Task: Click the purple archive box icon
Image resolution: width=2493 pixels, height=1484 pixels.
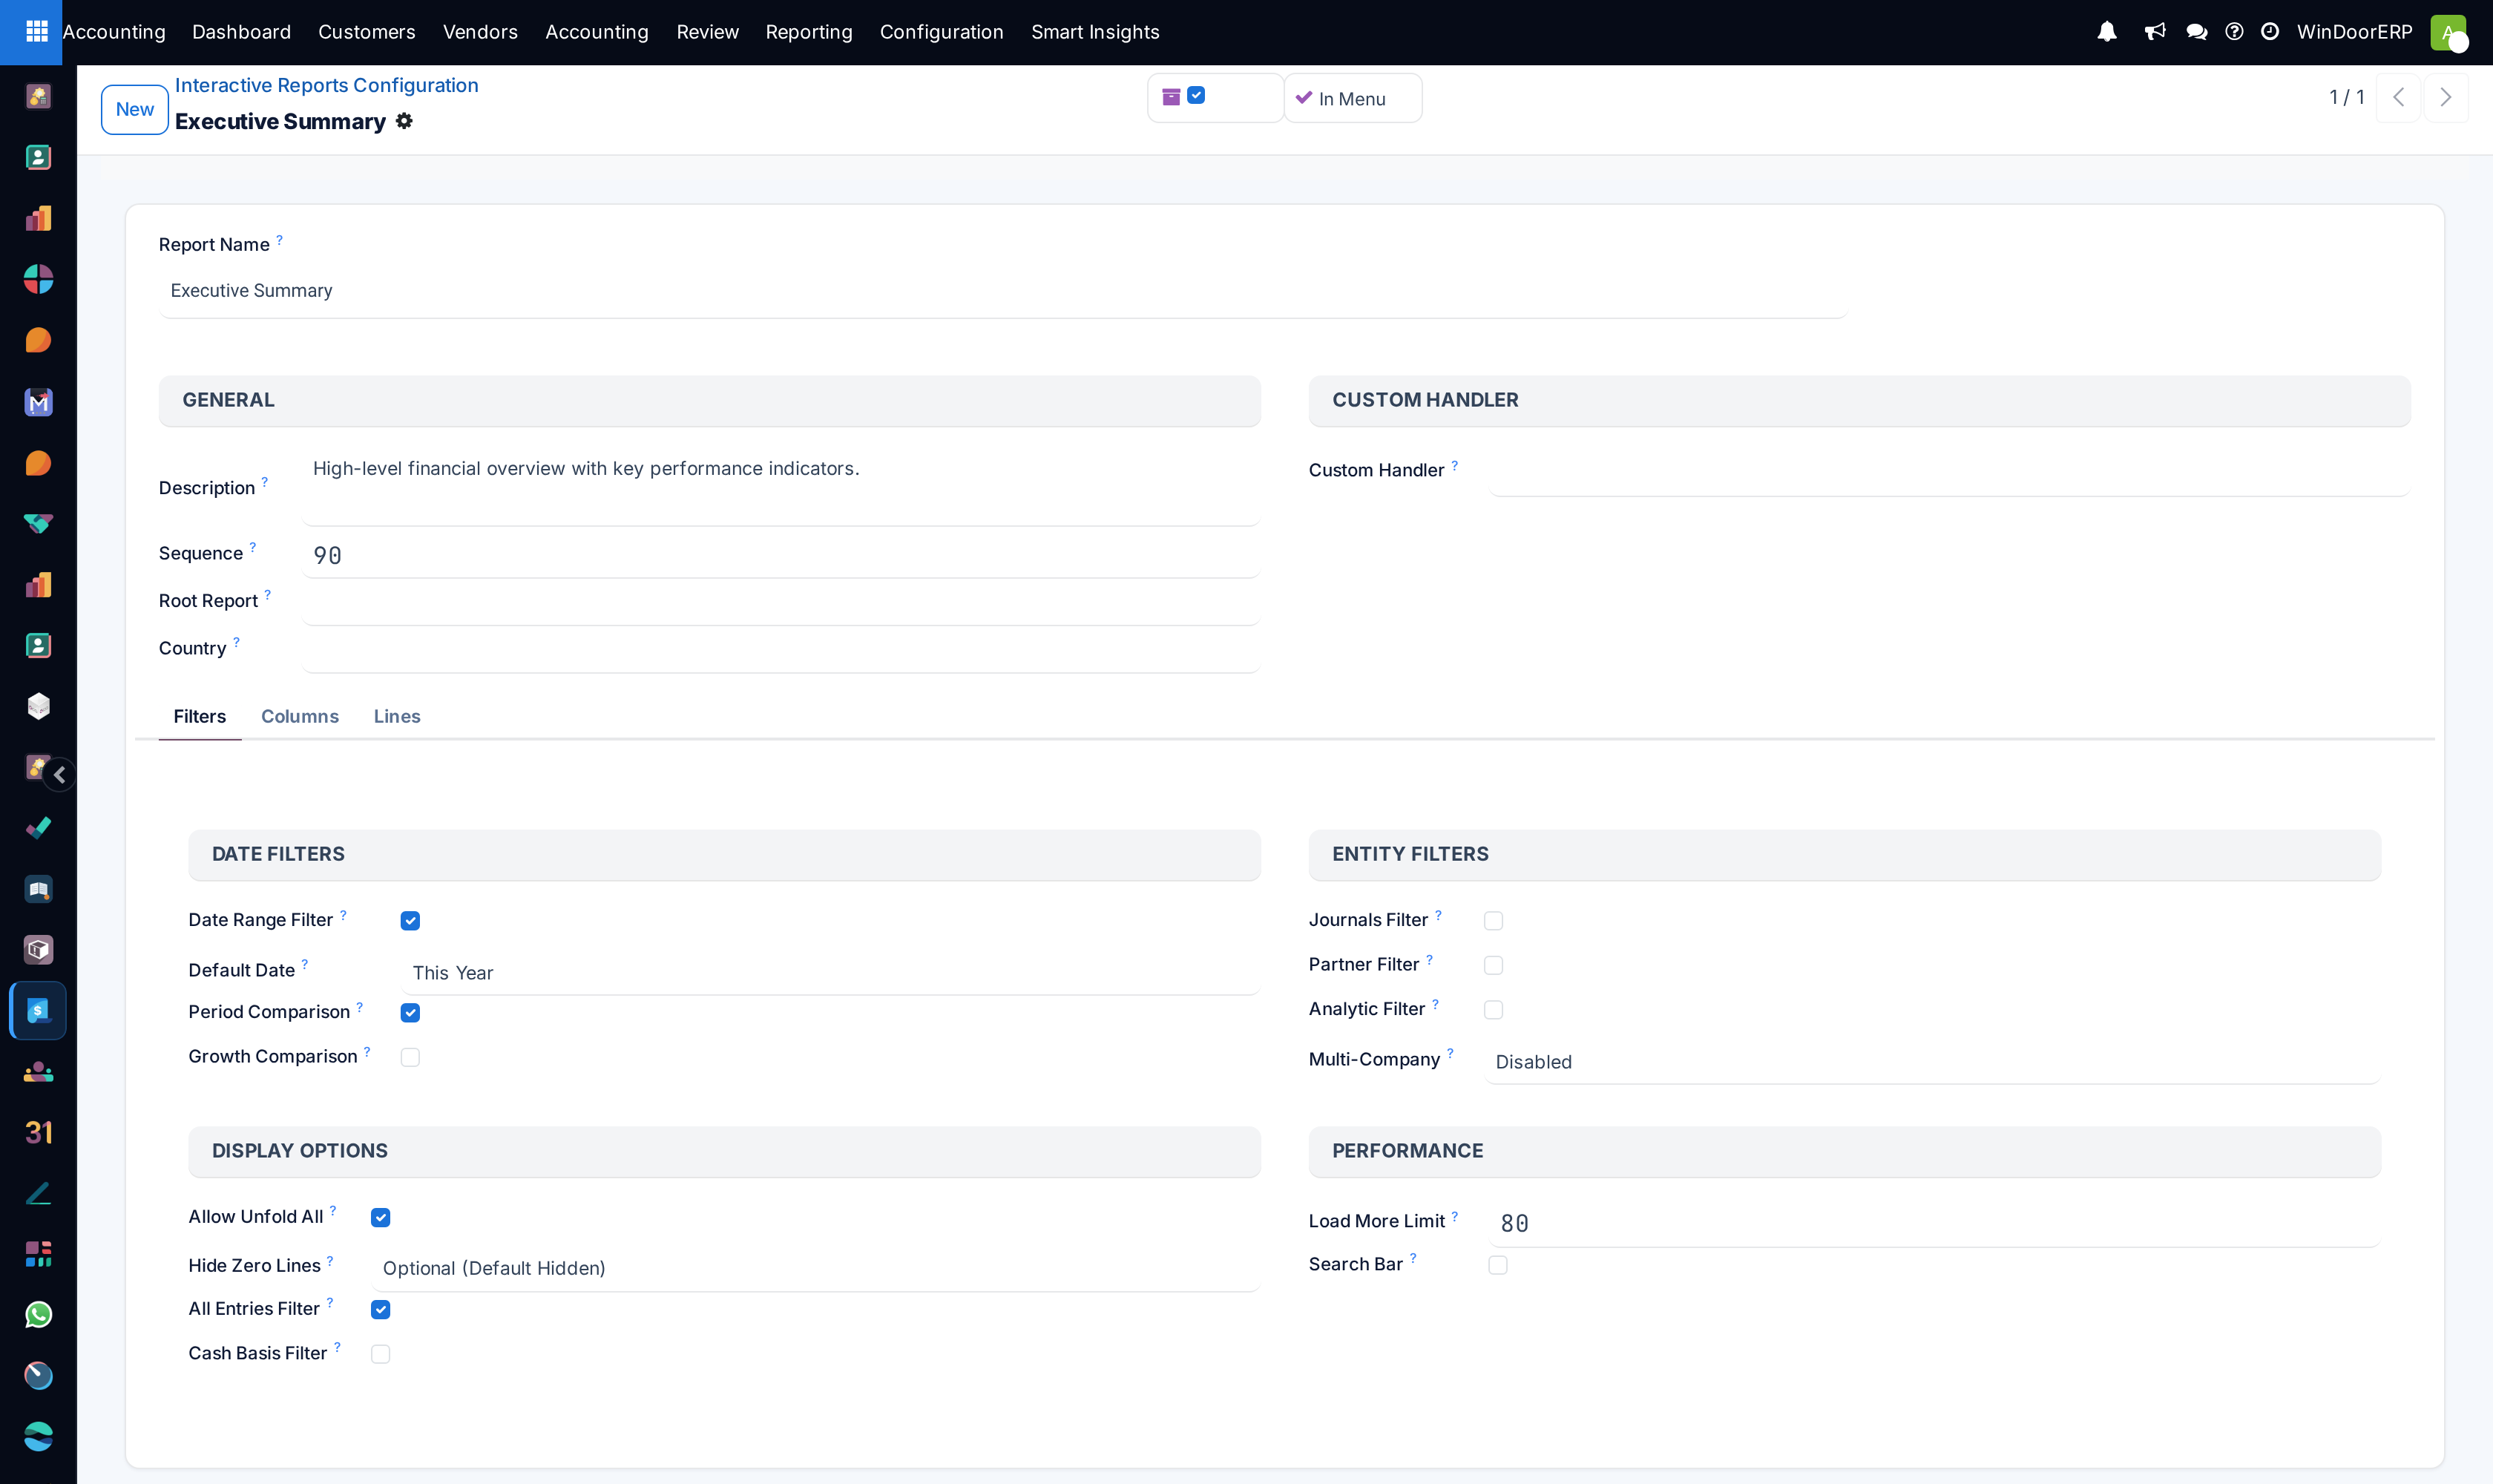Action: click(x=1171, y=97)
